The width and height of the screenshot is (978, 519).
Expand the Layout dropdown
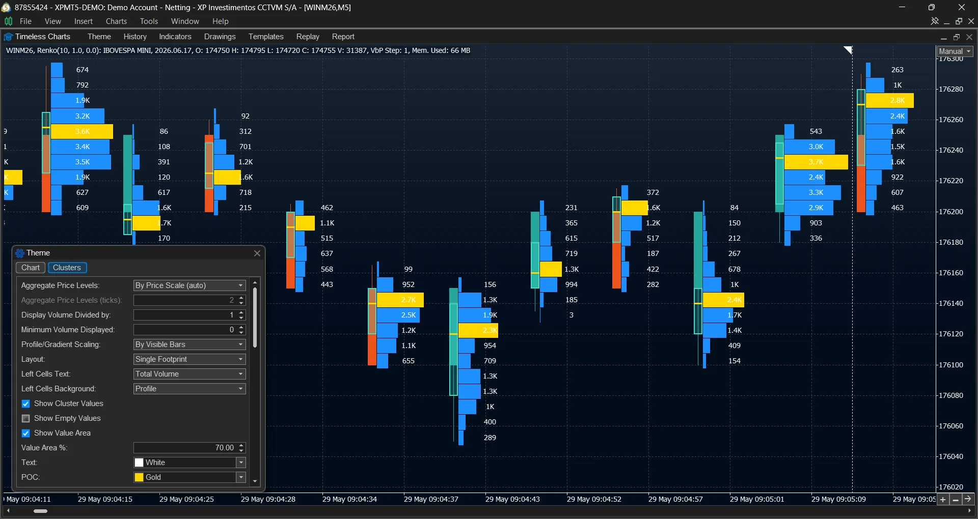[189, 359]
